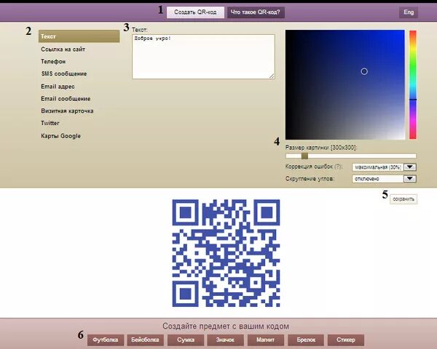Select the 'Email адрес' QR type
437x349 pixels.
58,87
